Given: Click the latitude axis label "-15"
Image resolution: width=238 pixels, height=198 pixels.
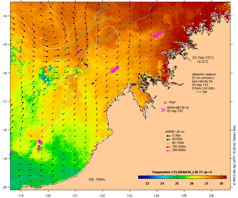Looking at the screenshot, I should pos(4,44).
